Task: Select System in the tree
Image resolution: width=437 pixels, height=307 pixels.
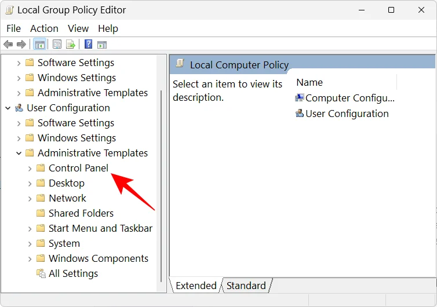Action: [x=64, y=243]
